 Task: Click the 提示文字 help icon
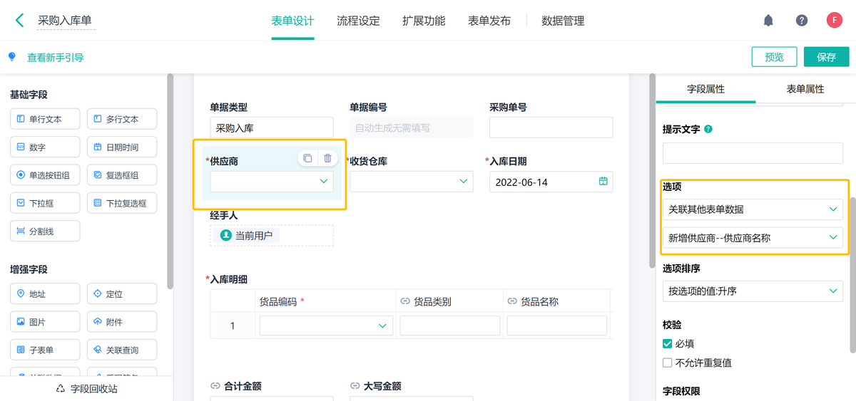[x=708, y=130]
